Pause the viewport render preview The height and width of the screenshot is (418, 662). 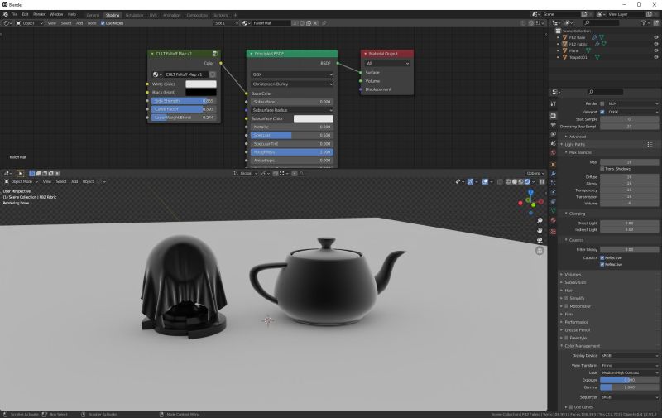pyautogui.click(x=542, y=181)
